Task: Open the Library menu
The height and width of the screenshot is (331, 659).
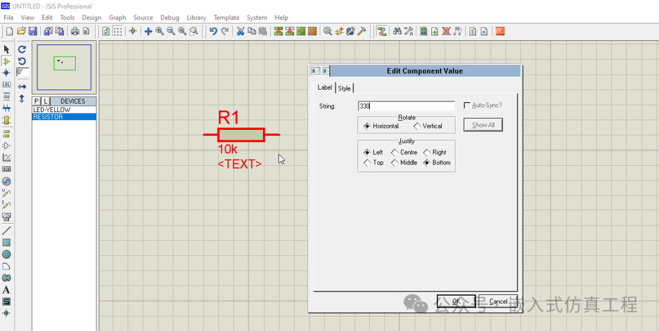Action: click(196, 18)
